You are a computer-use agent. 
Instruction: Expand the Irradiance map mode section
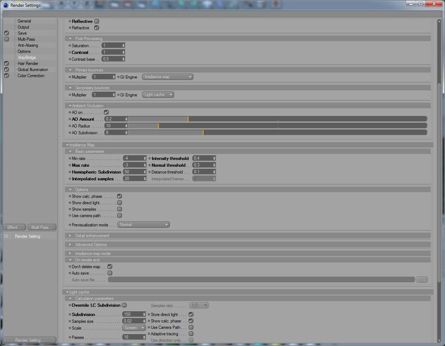(x=70, y=253)
